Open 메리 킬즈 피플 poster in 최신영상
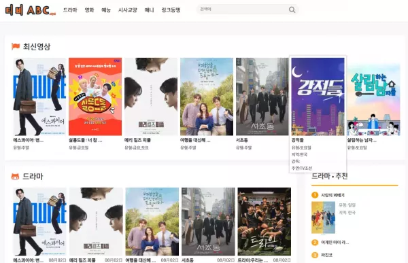Screen dimensions: 408x263 point(151,97)
